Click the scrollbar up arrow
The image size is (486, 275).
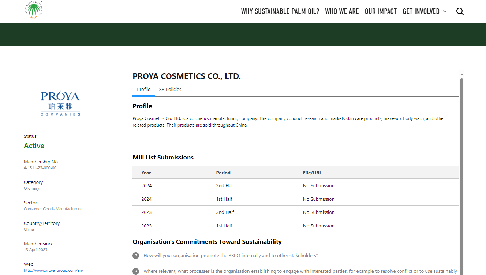click(x=461, y=75)
